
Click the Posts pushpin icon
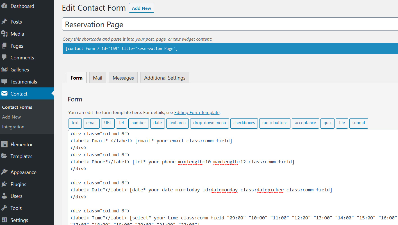[x=4, y=22]
